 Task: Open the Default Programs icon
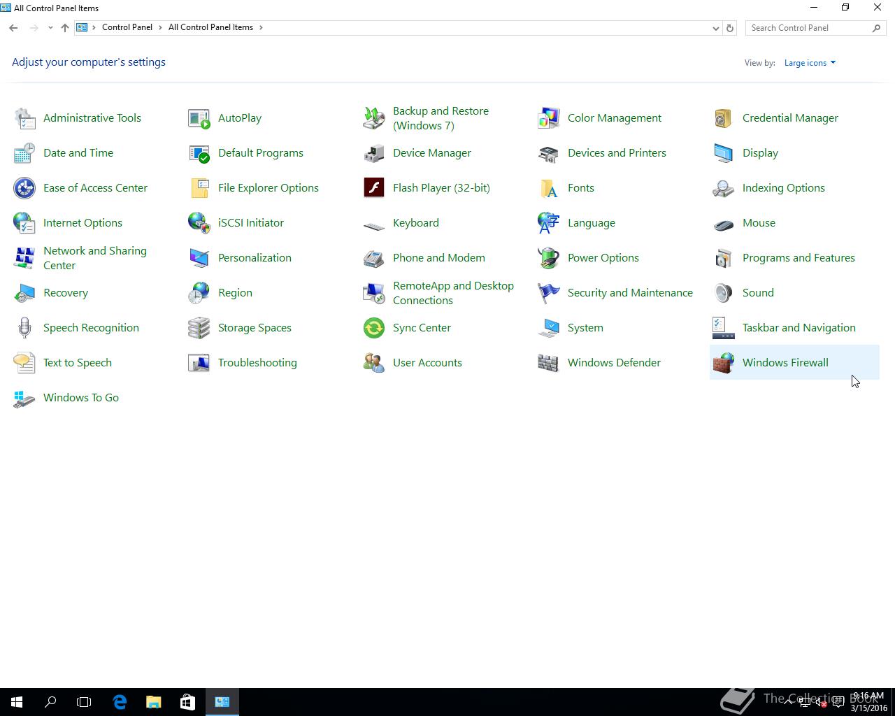click(x=199, y=153)
